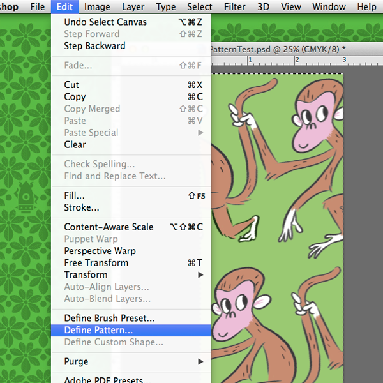Expand the Transform submenu

[x=131, y=274]
